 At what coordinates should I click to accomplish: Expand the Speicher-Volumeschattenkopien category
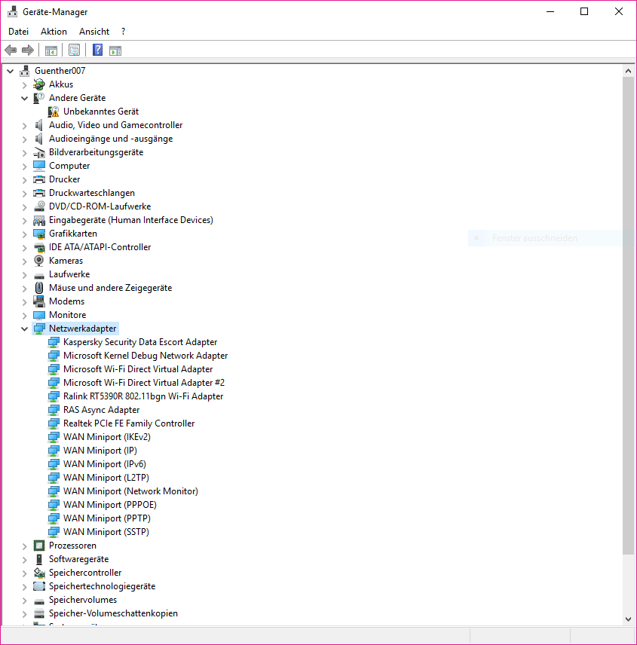25,614
